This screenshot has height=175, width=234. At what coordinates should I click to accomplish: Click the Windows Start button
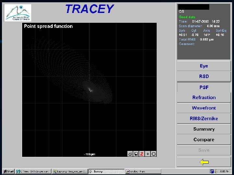pyautogui.click(x=8, y=171)
